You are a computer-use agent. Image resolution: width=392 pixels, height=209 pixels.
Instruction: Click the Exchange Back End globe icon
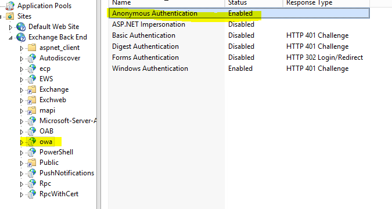point(21,37)
